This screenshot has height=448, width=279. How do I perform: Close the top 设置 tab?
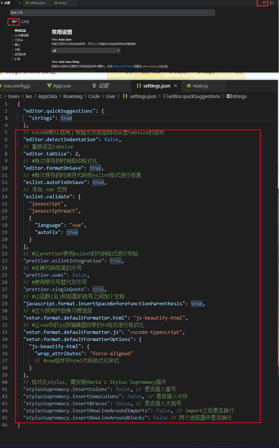pos(20,3)
